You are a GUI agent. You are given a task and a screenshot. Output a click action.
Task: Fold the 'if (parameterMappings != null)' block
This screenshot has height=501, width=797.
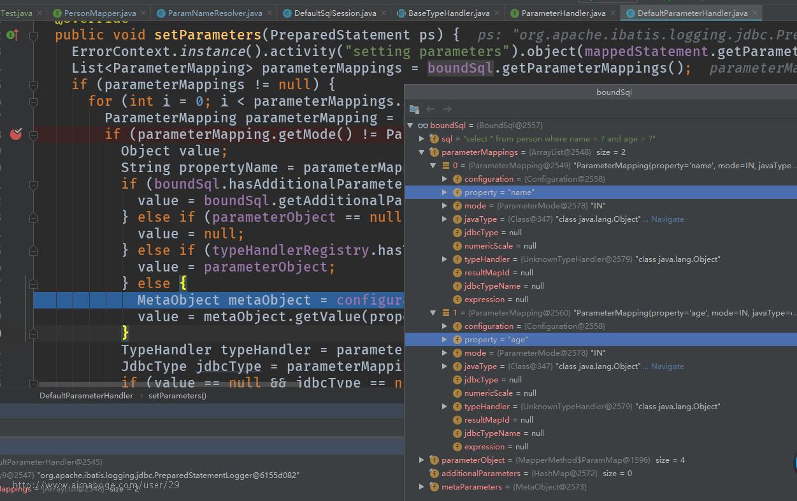point(33,85)
